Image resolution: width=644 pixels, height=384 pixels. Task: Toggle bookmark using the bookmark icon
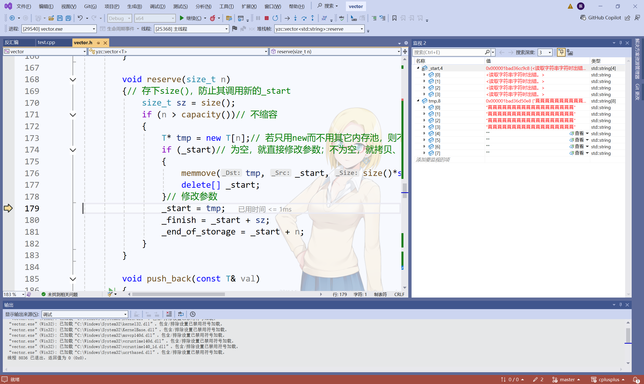pyautogui.click(x=394, y=18)
